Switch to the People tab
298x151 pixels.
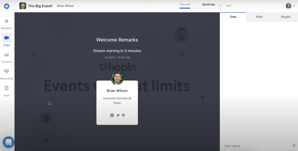(285, 17)
